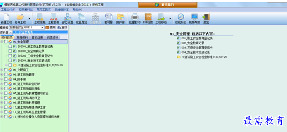Open the 附件库 icon
This screenshot has height=132, width=287.
121,17
